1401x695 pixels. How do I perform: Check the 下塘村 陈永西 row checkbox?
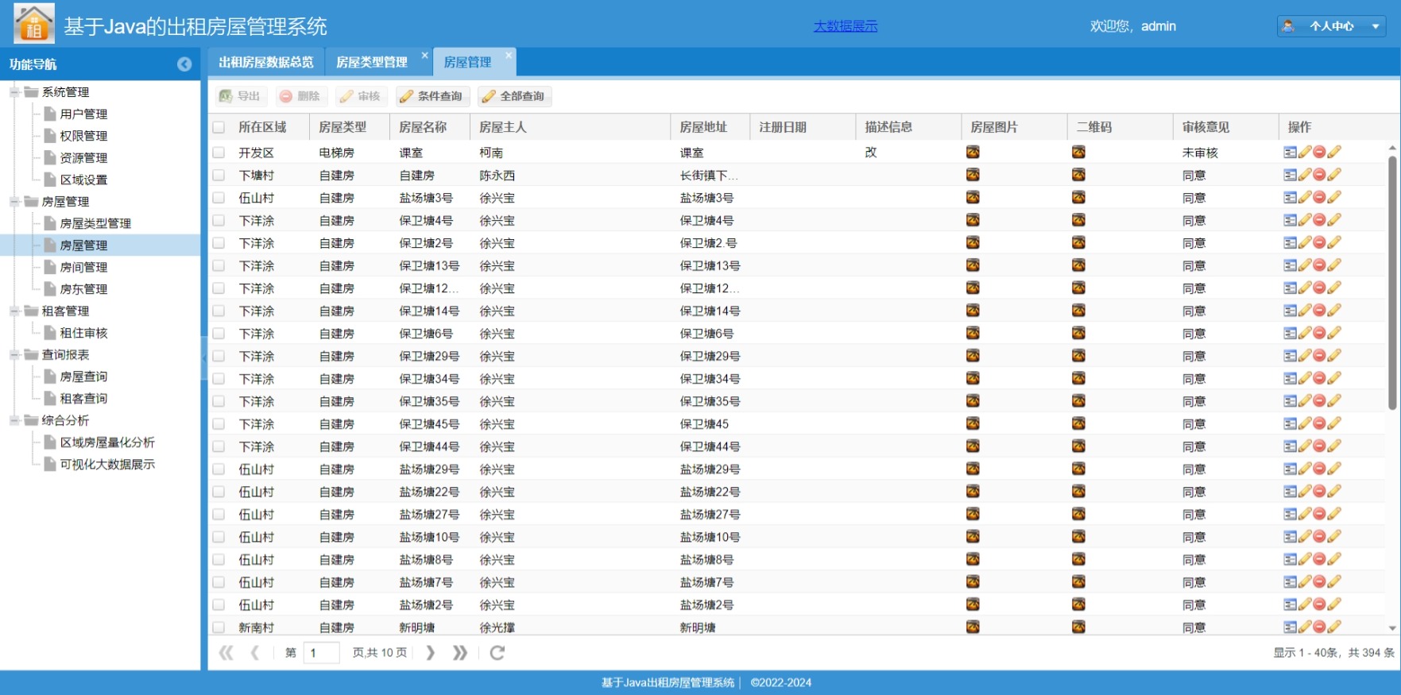point(219,175)
